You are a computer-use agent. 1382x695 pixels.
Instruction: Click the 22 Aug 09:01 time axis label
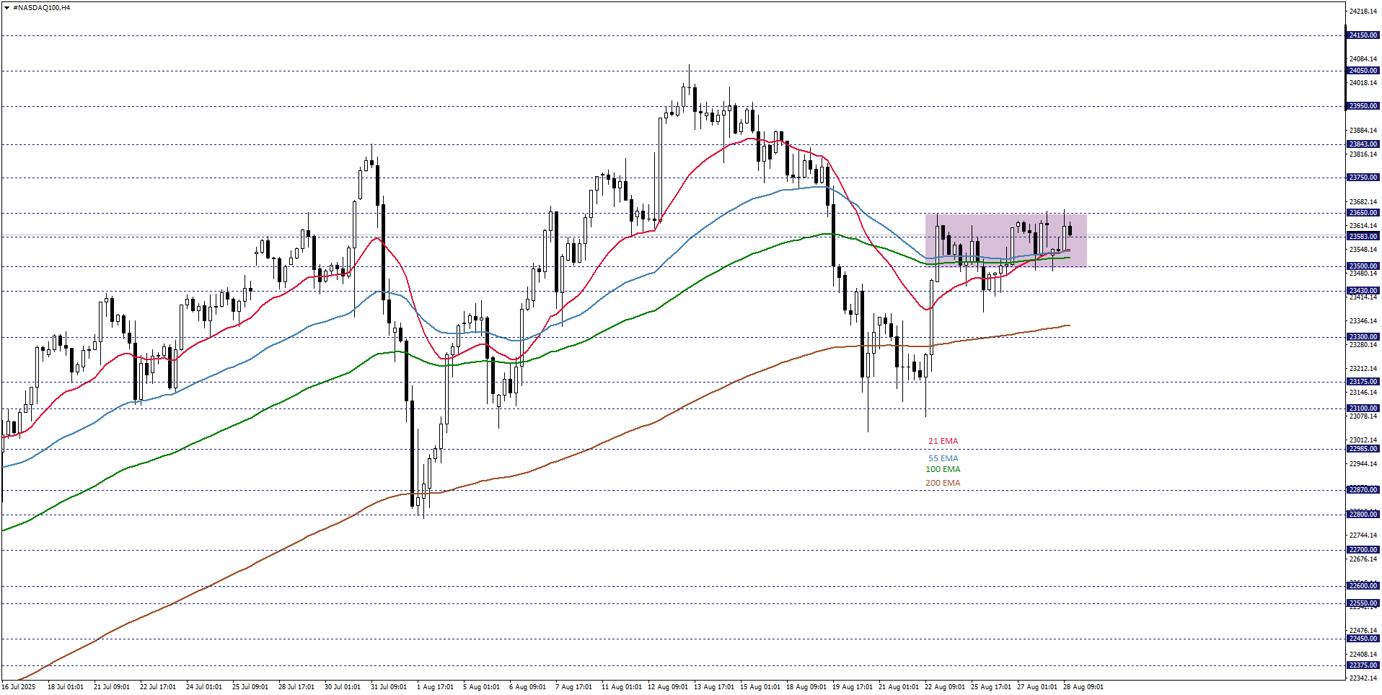pos(944,687)
